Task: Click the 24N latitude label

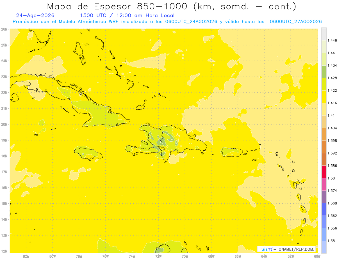Action: pyautogui.click(x=4, y=61)
